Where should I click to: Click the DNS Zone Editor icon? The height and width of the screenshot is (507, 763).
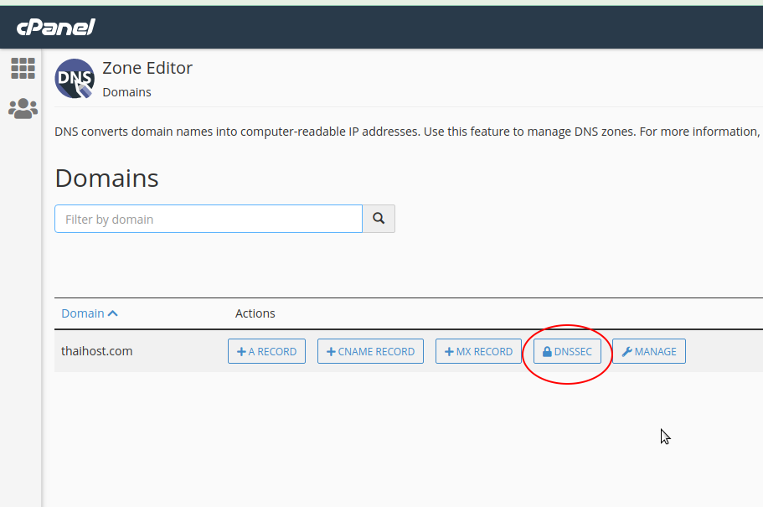tap(75, 79)
